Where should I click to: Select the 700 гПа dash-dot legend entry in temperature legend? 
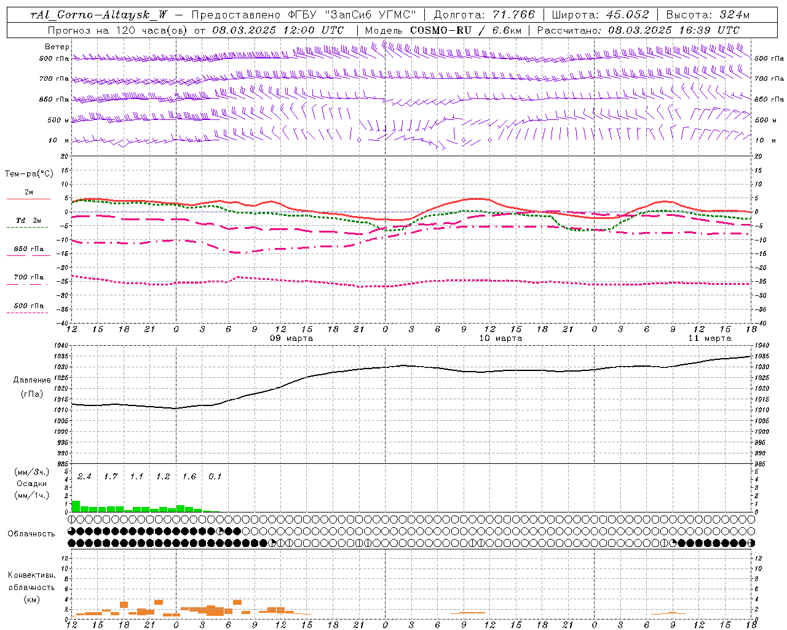(28, 280)
